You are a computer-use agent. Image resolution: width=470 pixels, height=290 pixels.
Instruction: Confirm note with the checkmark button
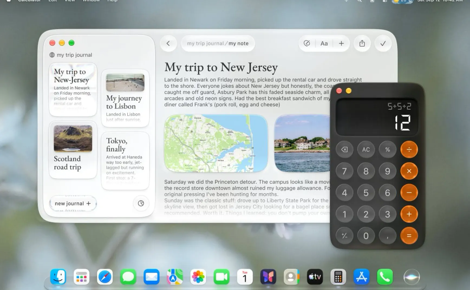pyautogui.click(x=383, y=43)
